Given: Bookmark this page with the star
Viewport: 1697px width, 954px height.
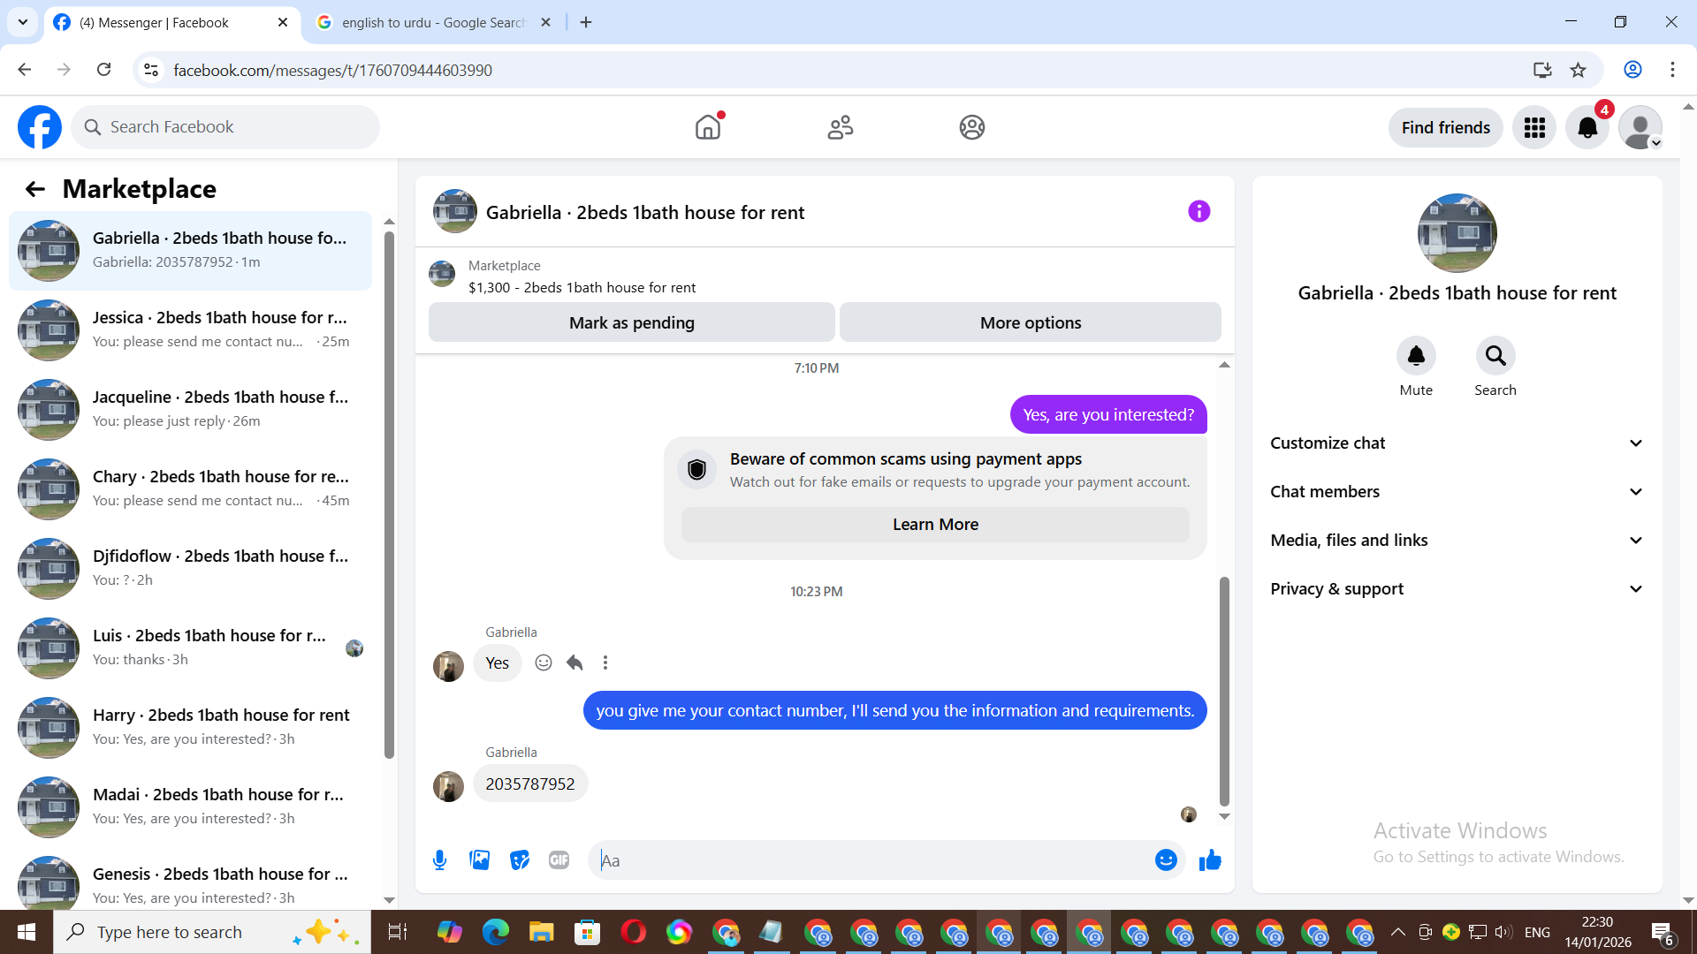Looking at the screenshot, I should (x=1578, y=70).
